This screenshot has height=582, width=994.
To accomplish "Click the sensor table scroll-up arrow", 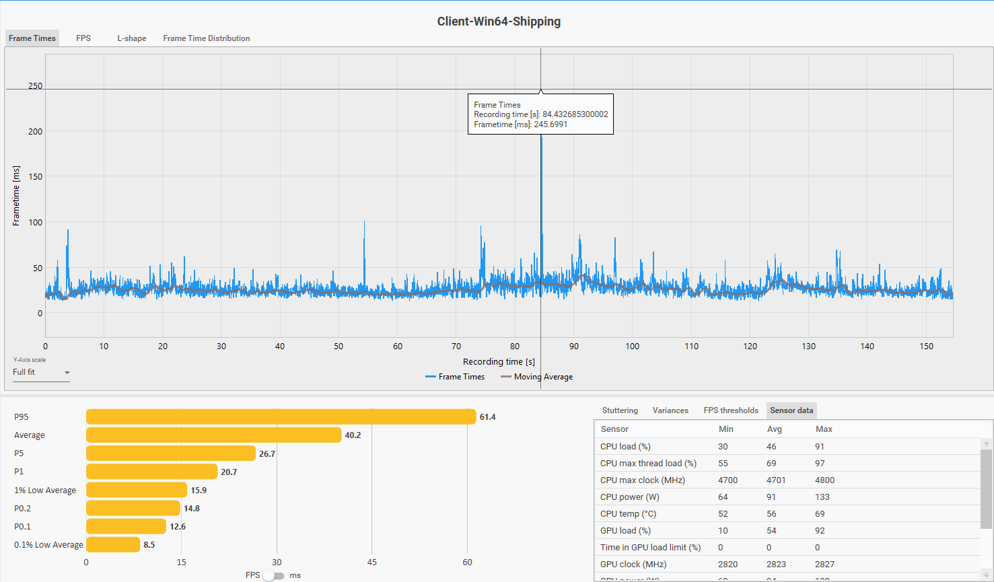I will click(x=986, y=444).
